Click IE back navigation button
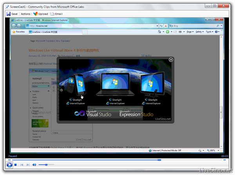 (x=14, y=26)
